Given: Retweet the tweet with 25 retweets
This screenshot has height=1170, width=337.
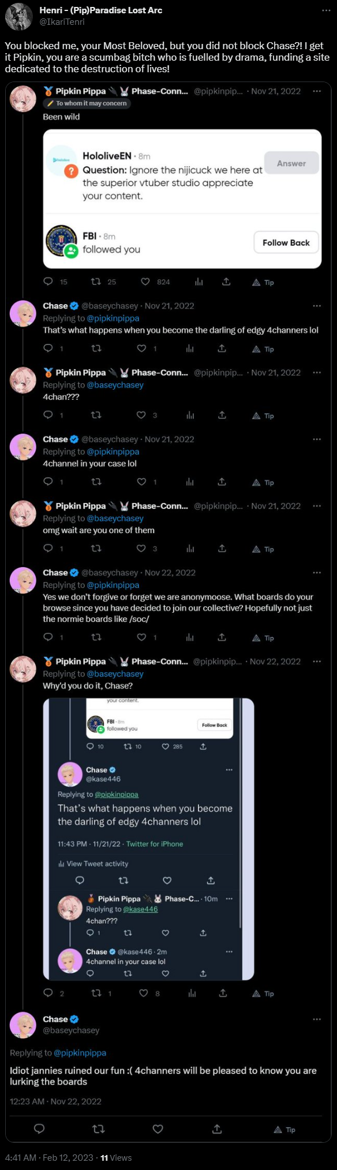Looking at the screenshot, I should [x=96, y=282].
